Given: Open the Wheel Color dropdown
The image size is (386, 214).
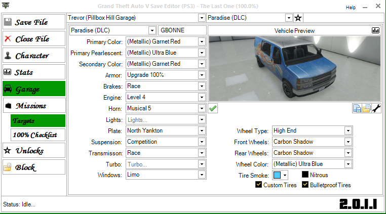Looking at the screenshot, I should click(348, 164).
